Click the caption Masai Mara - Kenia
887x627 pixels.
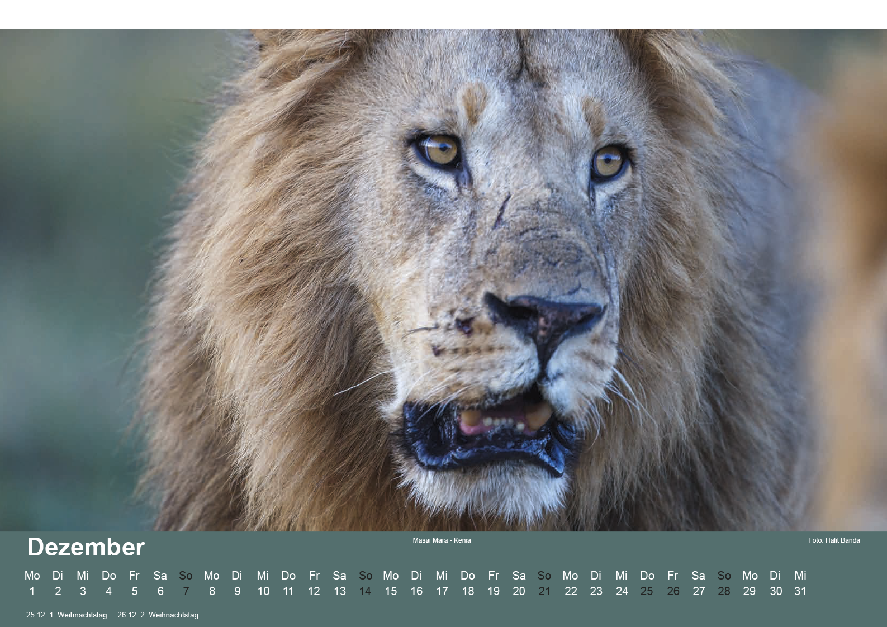point(442,540)
